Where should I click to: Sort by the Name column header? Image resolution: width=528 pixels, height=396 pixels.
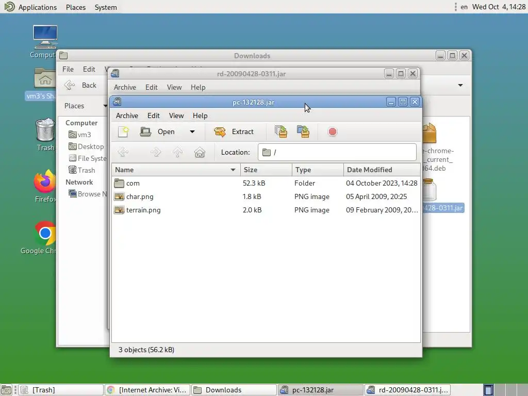tap(176, 170)
